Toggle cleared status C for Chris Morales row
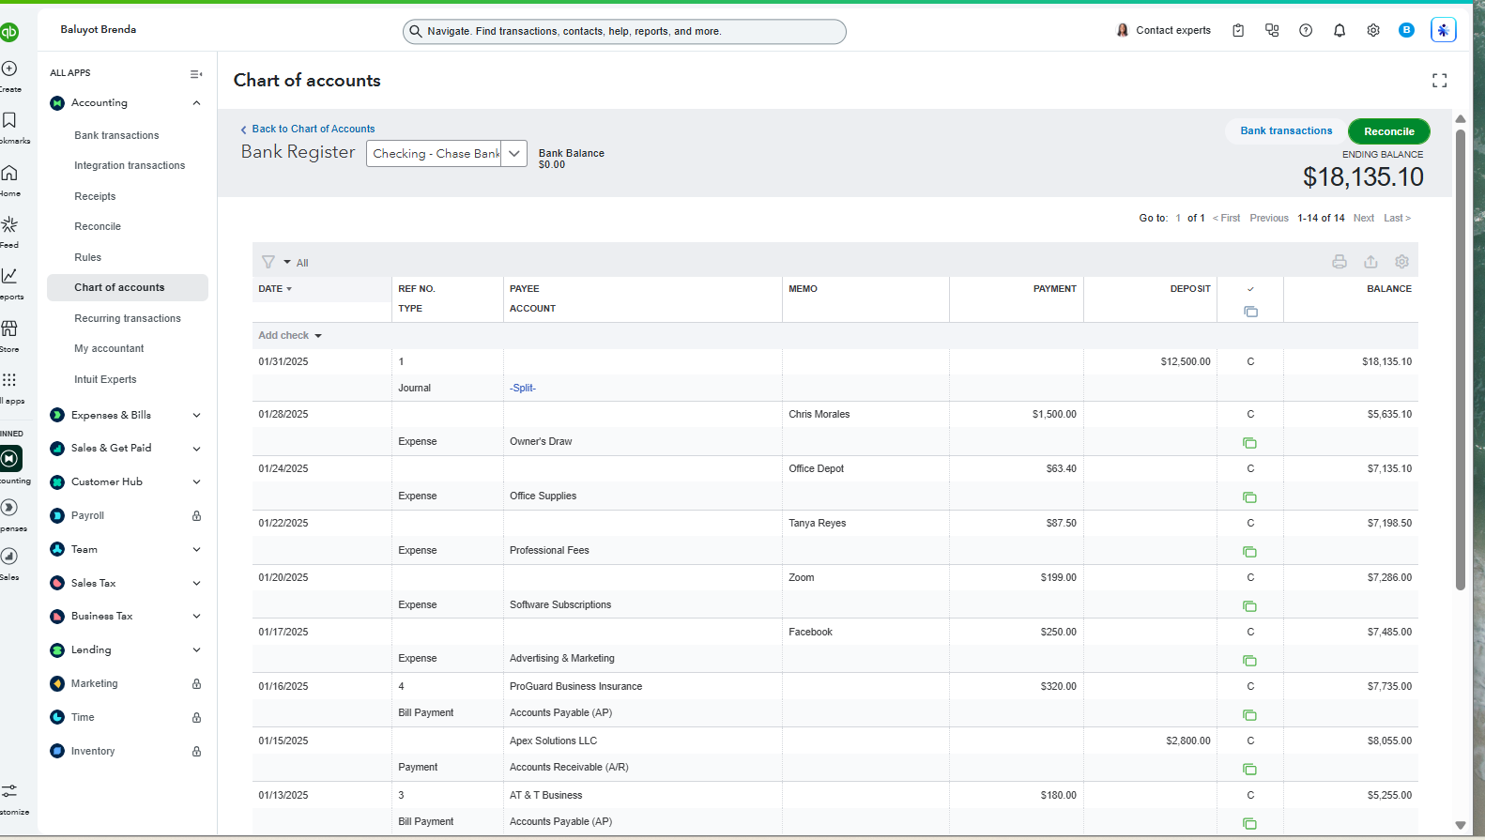 click(1250, 414)
